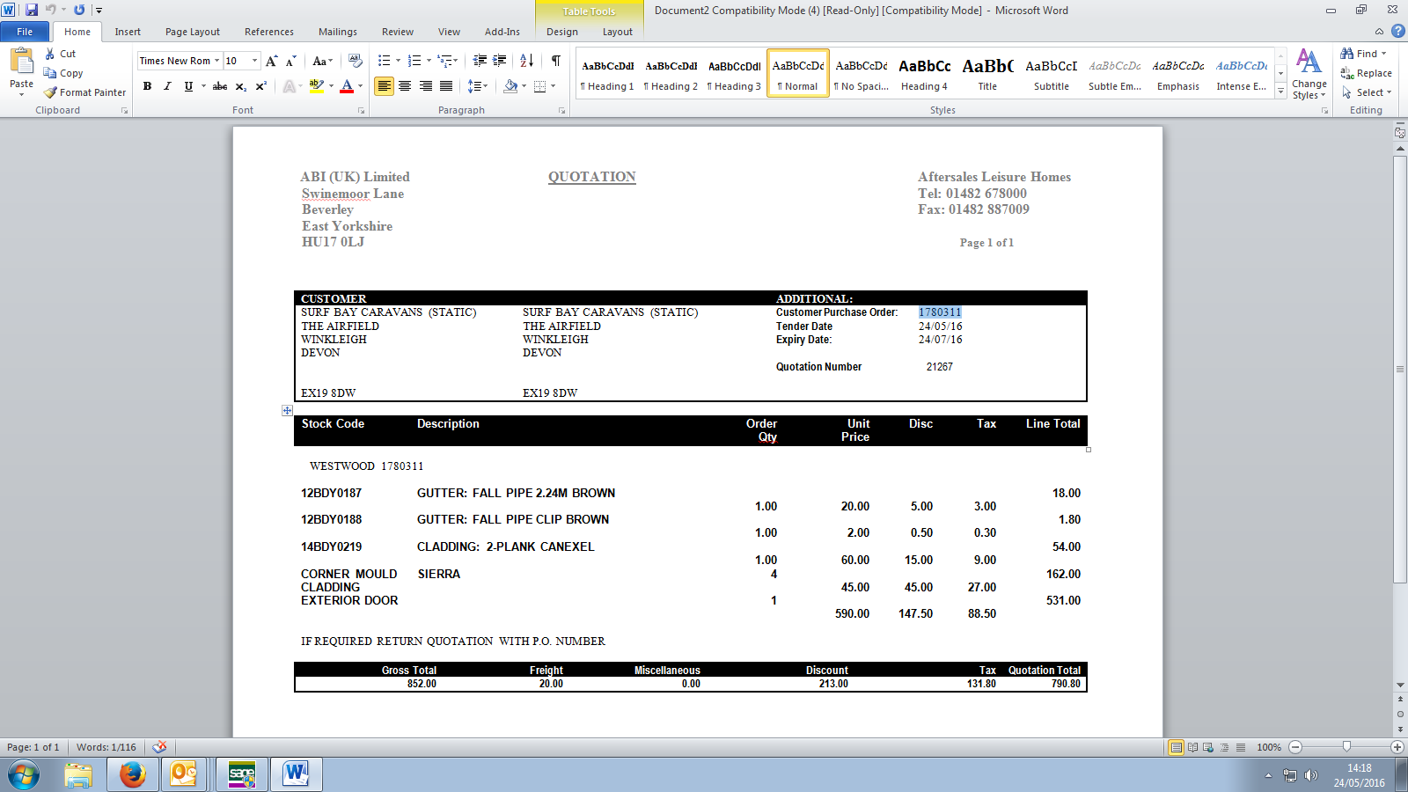This screenshot has height=792, width=1408.
Task: Toggle Italic formatting
Action: tap(167, 86)
